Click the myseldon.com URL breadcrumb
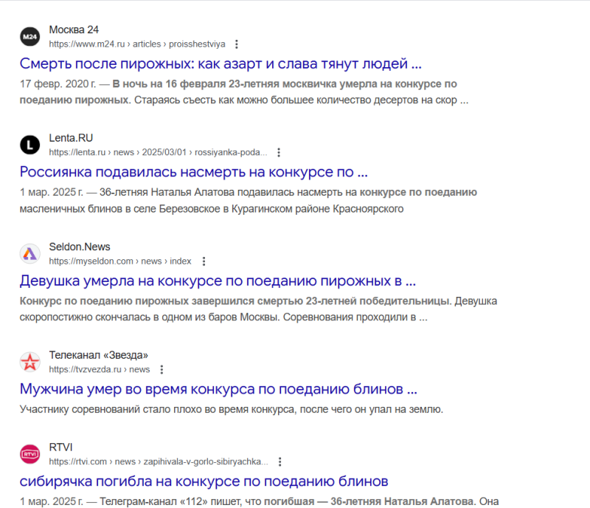Screen dimensions: 590x508 click(x=119, y=261)
